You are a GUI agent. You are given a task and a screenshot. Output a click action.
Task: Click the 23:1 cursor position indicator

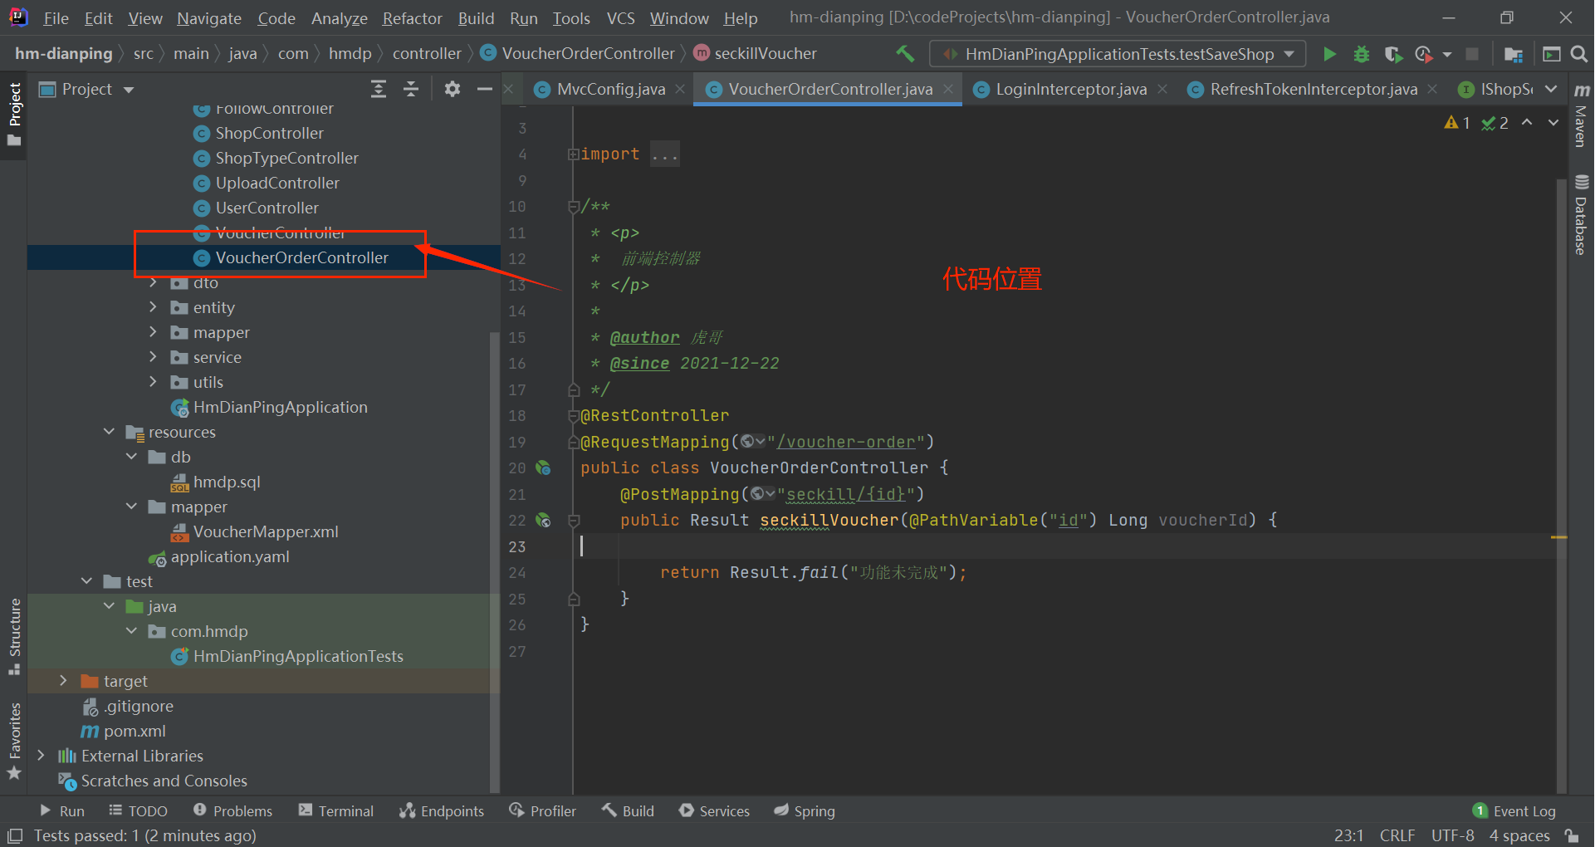(x=1349, y=835)
